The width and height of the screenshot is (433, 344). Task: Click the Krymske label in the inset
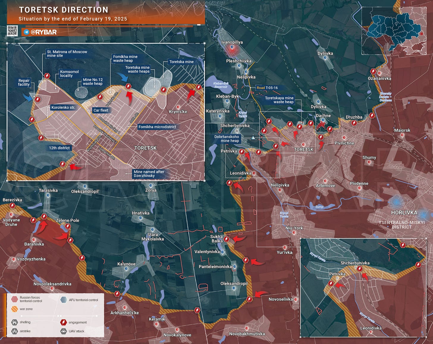coord(178,111)
